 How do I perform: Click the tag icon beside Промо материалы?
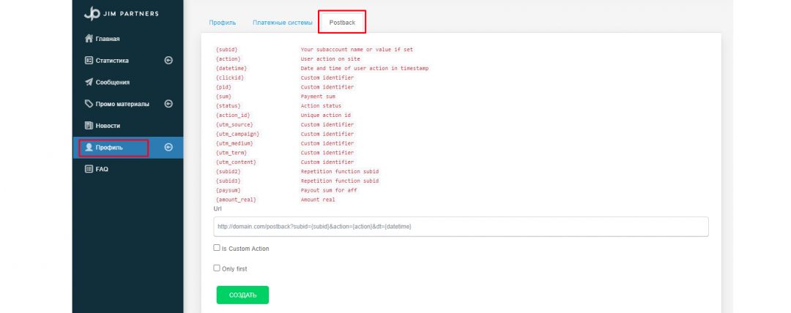point(89,104)
